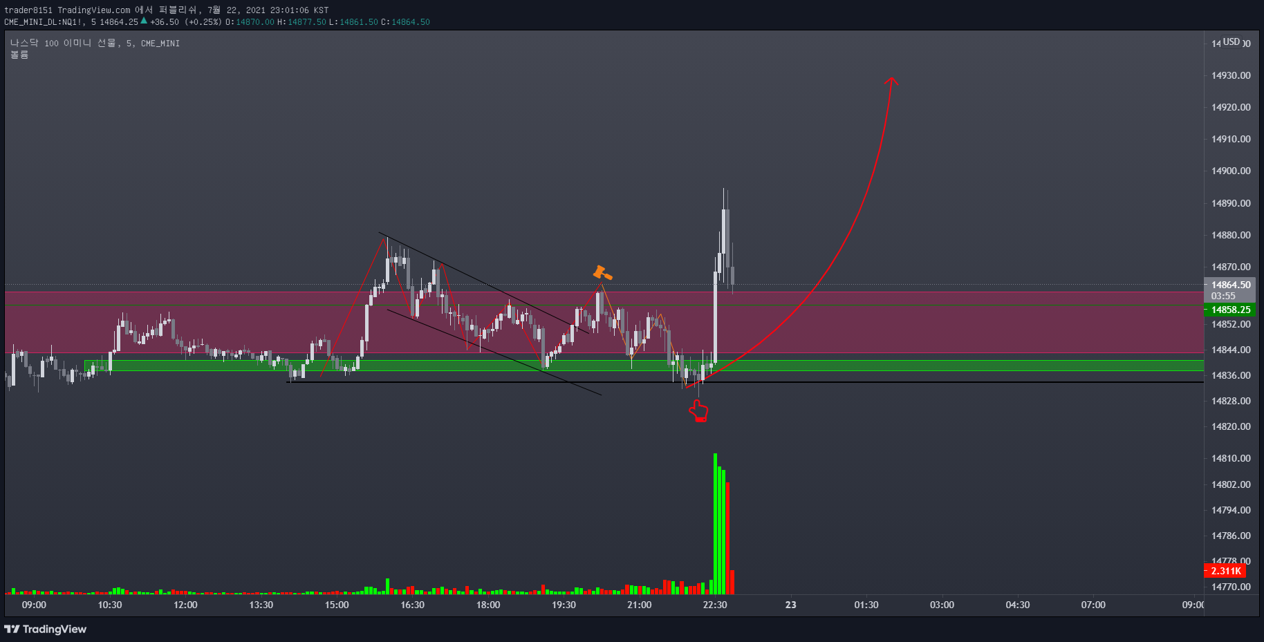Click the (+0.25%) percent change value
This screenshot has width=1264, height=642.
203,22
